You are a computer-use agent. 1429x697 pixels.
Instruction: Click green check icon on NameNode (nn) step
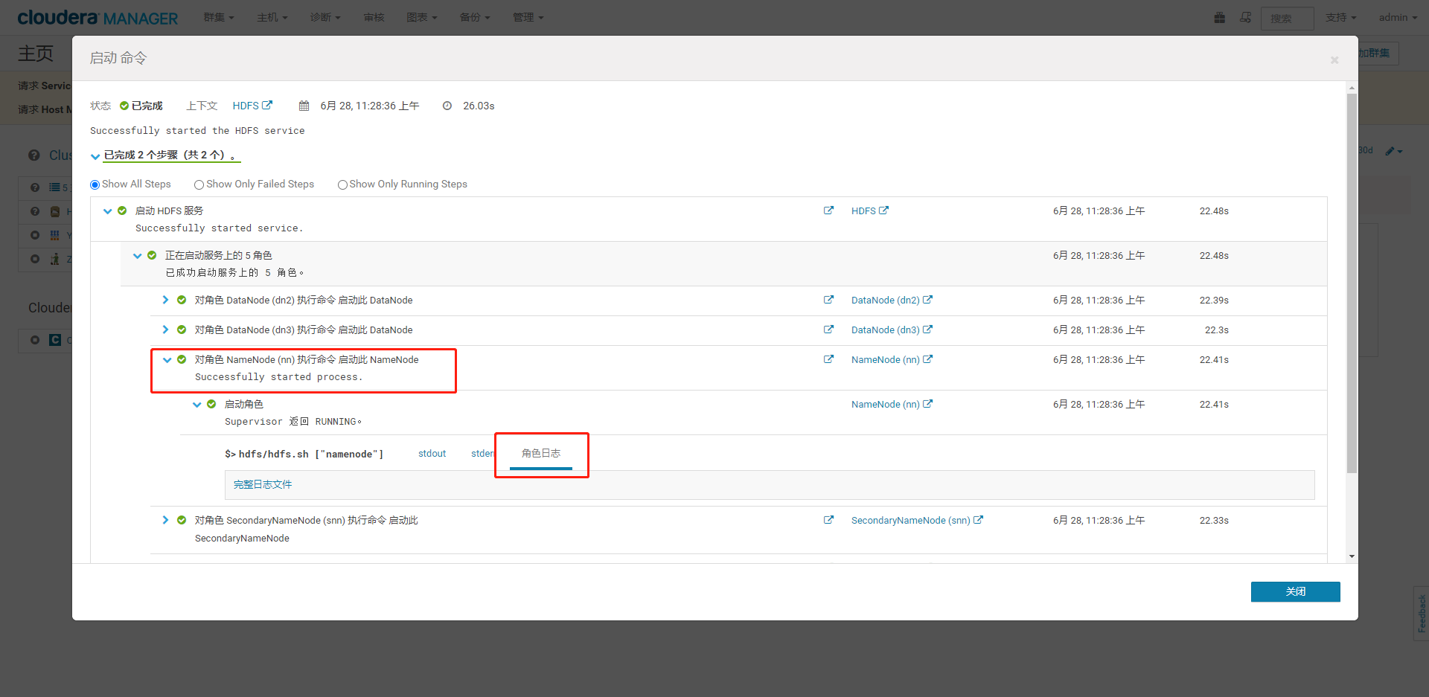coord(182,359)
